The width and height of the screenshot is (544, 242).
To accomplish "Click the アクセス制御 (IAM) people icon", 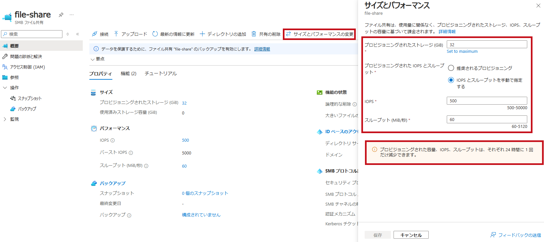I will coord(5,67).
